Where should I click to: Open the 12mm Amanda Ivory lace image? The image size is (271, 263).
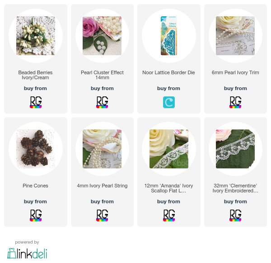pyautogui.click(x=169, y=149)
